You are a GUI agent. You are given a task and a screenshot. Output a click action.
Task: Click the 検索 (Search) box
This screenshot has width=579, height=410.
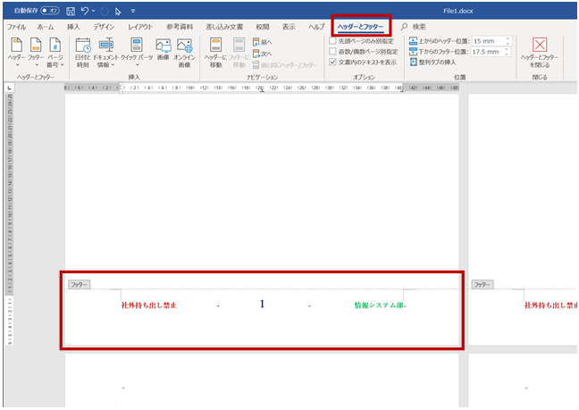(418, 27)
